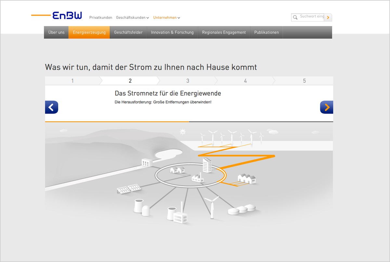Click the high-rise building in the ring
The image size is (390, 262).
click(x=207, y=165)
